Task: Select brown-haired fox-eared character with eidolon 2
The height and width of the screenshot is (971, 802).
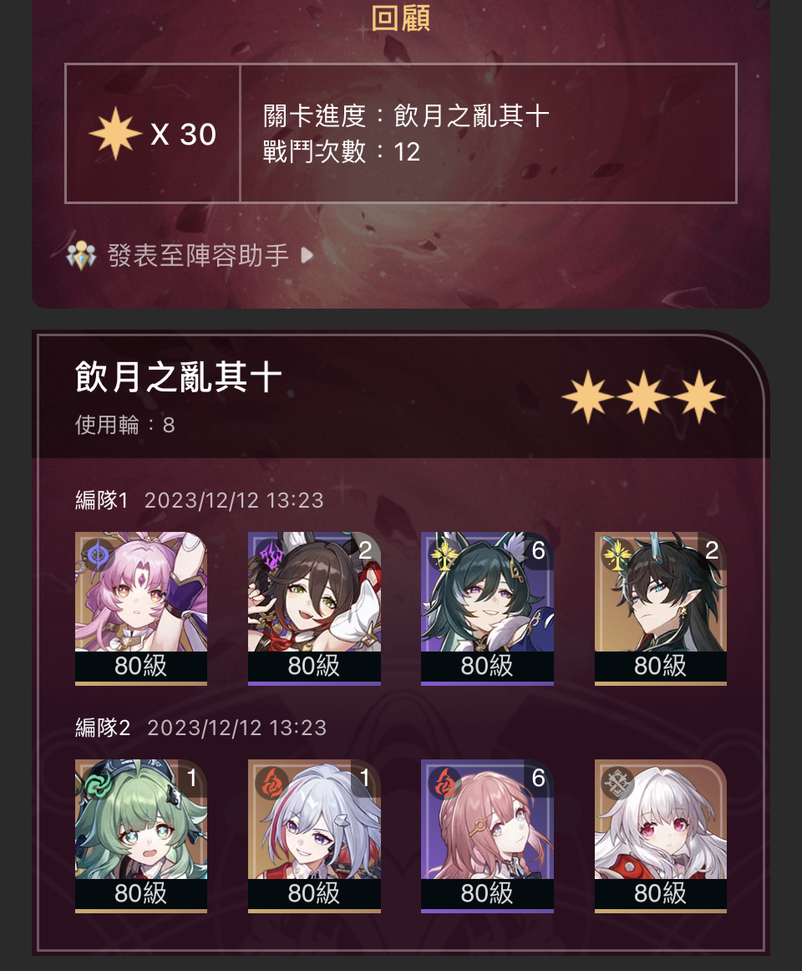Action: 314,608
